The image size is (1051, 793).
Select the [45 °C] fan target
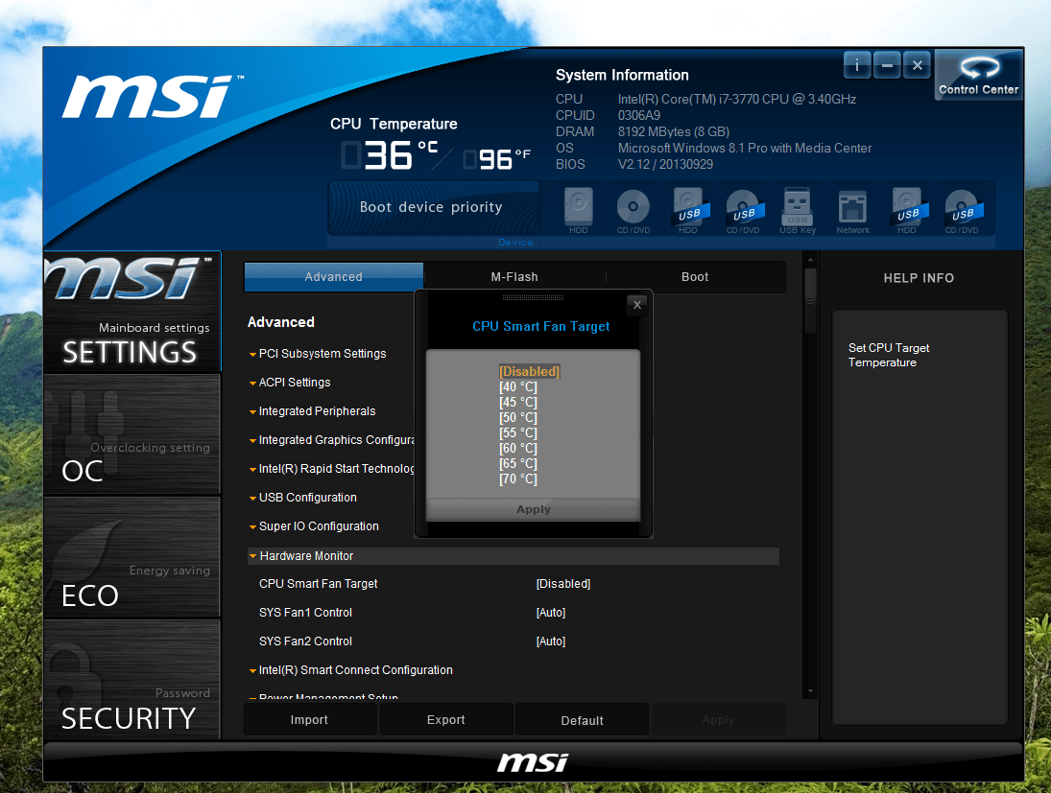pos(518,403)
